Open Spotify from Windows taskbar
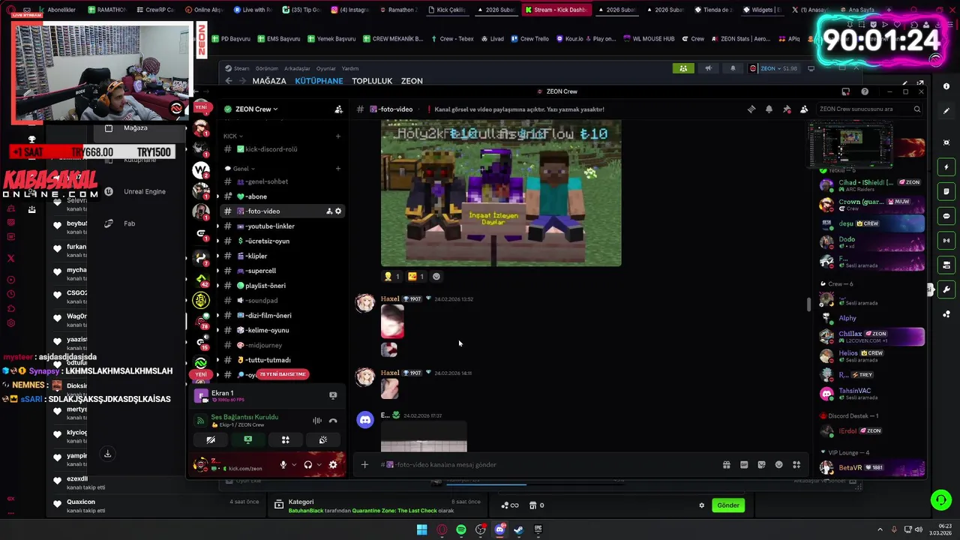The image size is (960, 540). [461, 529]
